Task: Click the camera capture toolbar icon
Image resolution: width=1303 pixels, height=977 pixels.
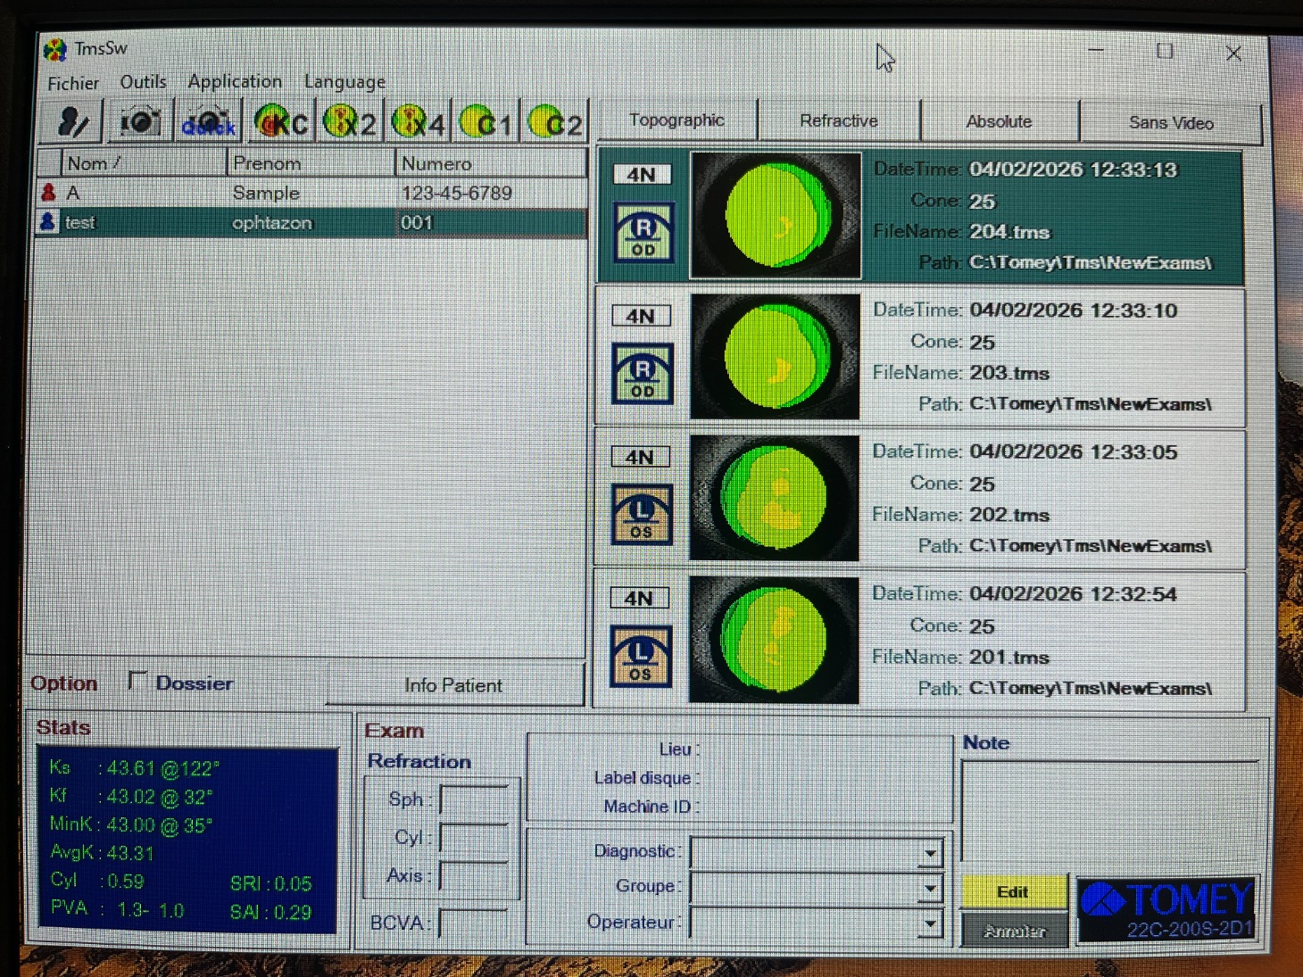Action: point(140,122)
